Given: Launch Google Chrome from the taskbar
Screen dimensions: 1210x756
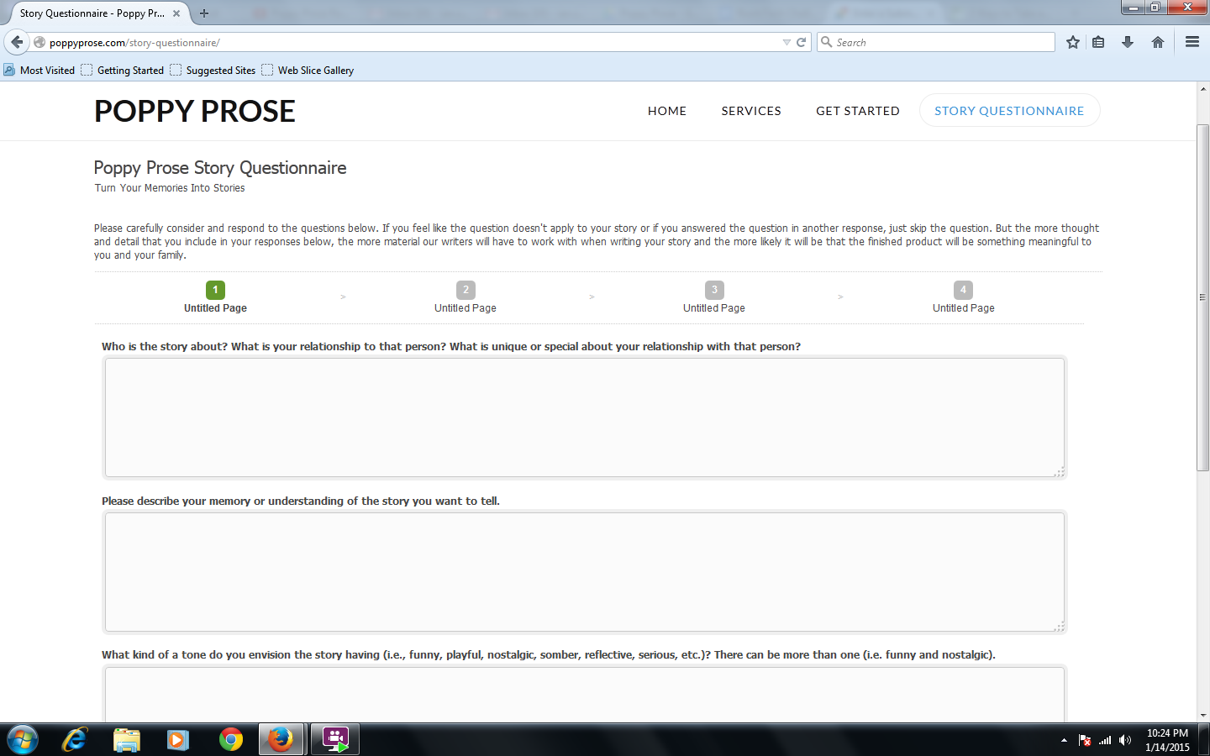Looking at the screenshot, I should point(230,739).
